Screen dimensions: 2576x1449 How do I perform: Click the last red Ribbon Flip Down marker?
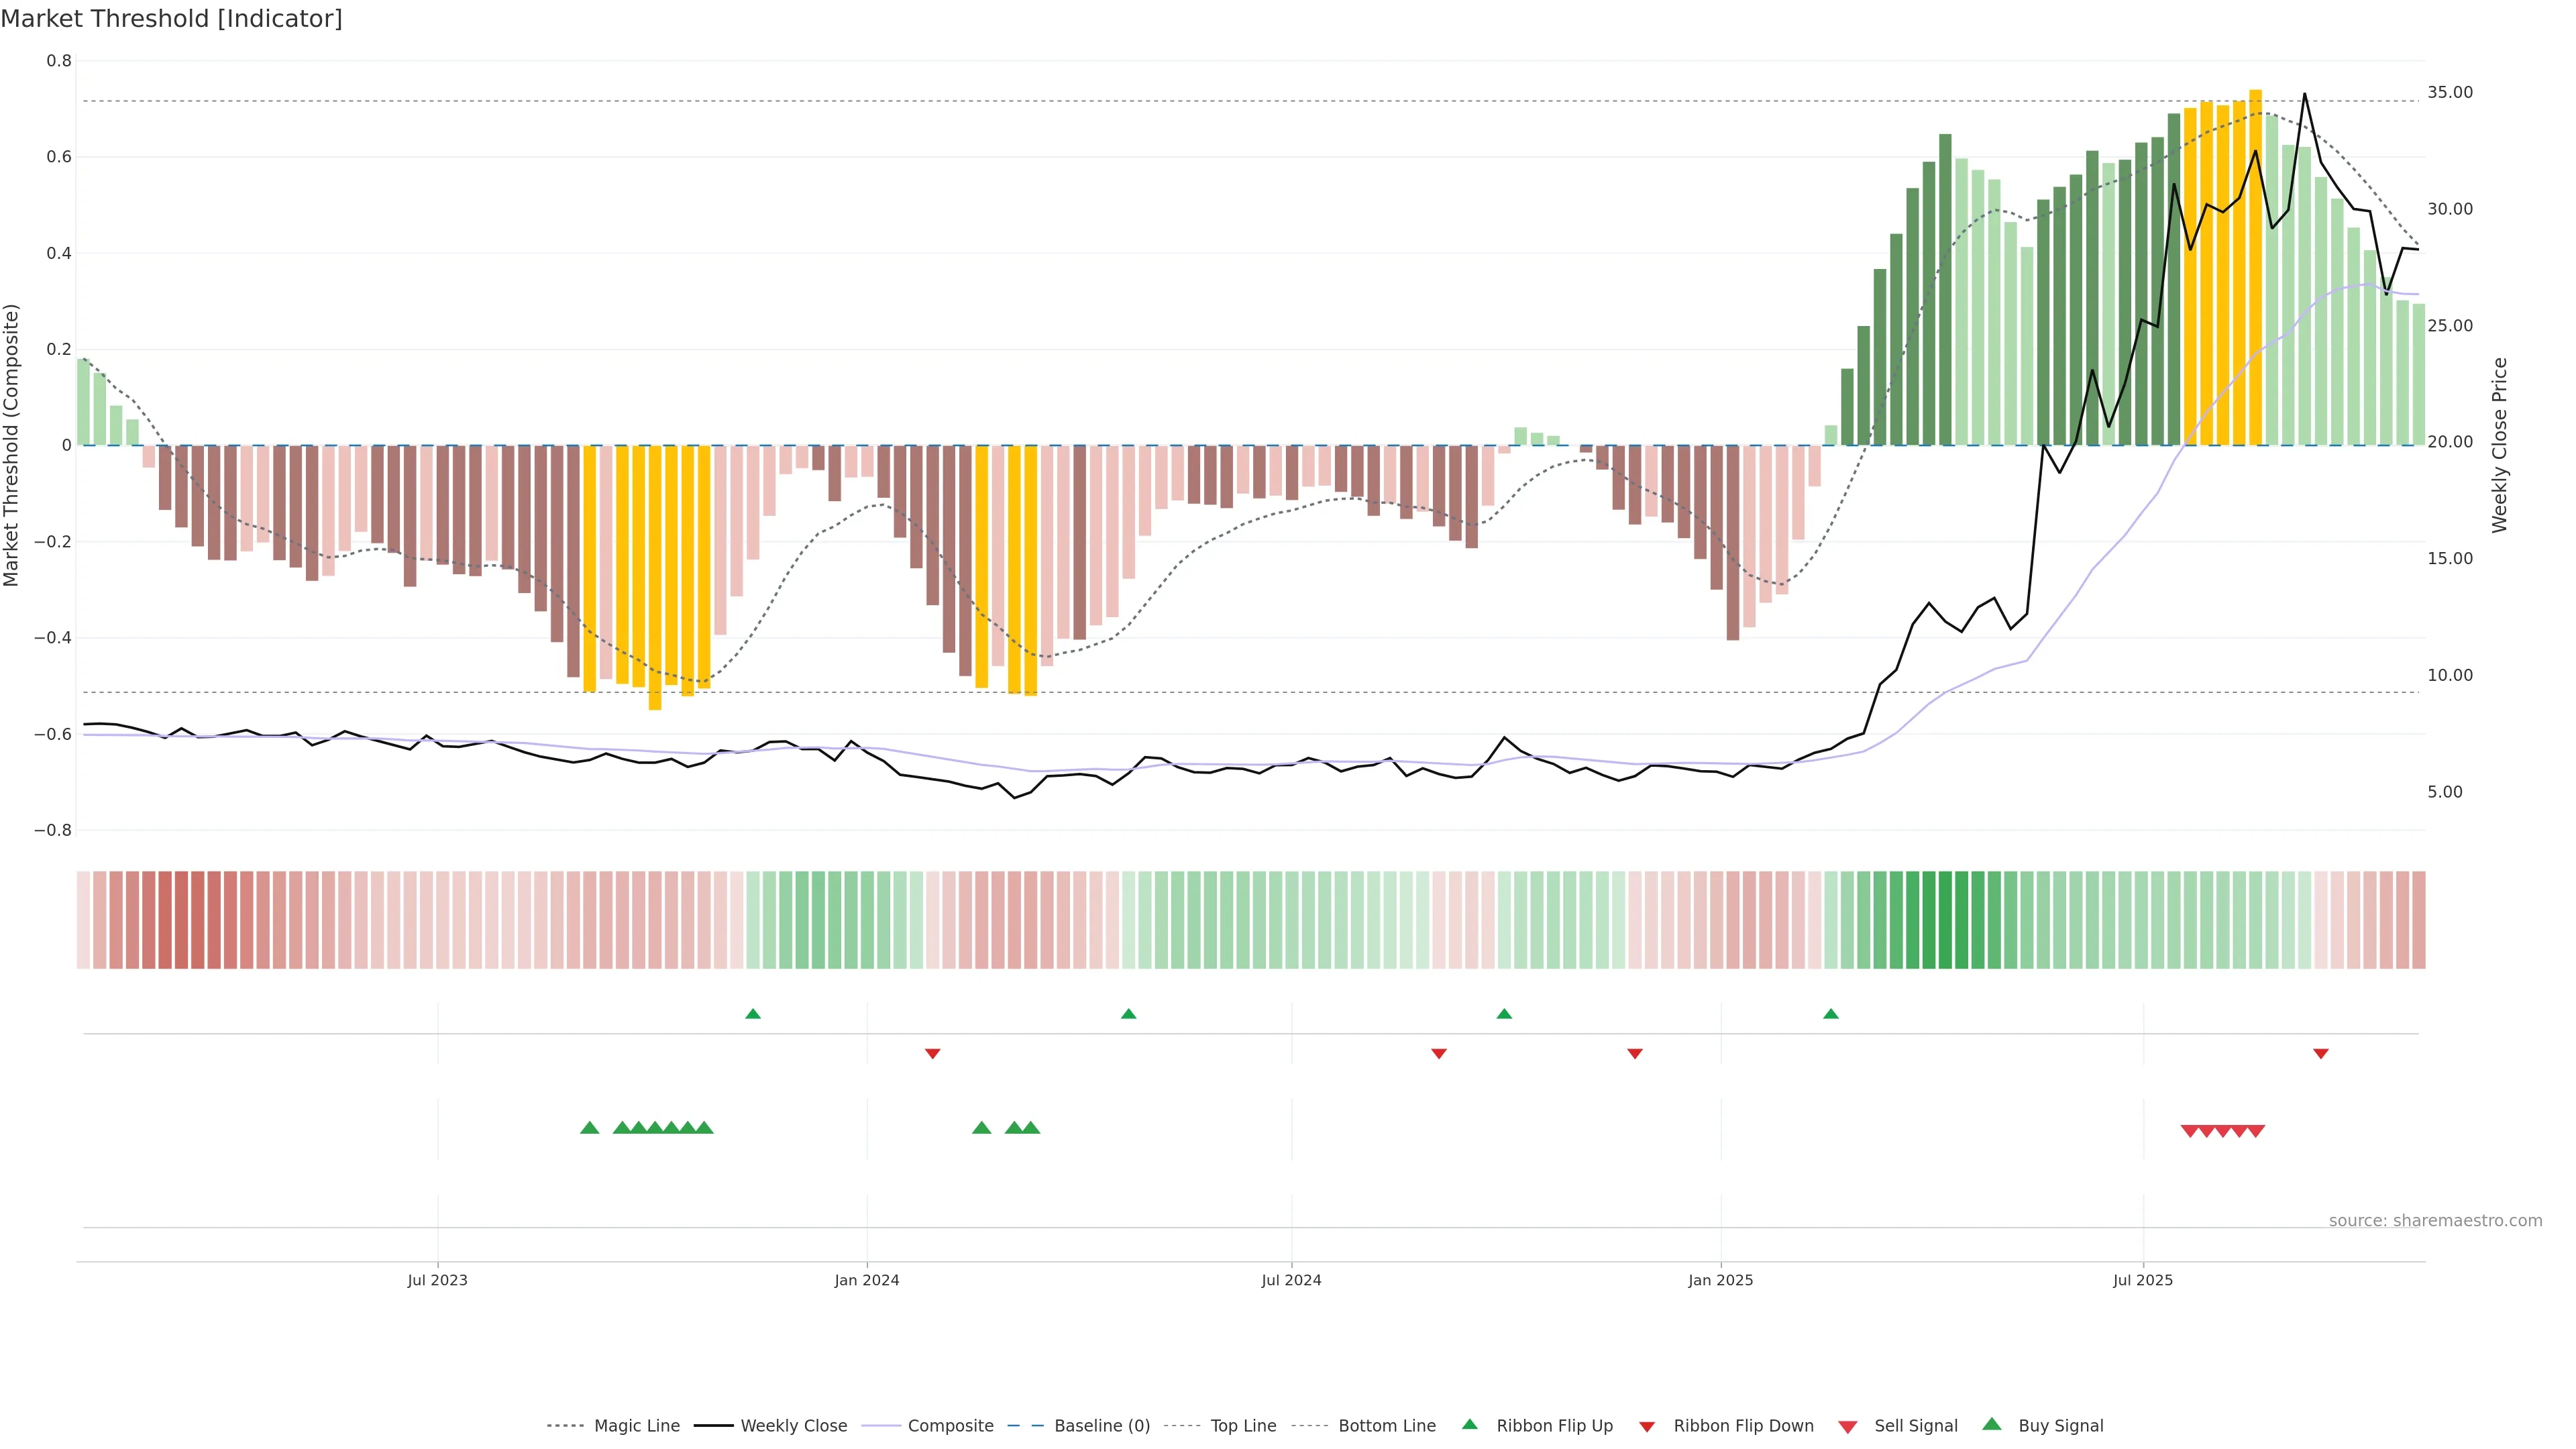click(2321, 1054)
